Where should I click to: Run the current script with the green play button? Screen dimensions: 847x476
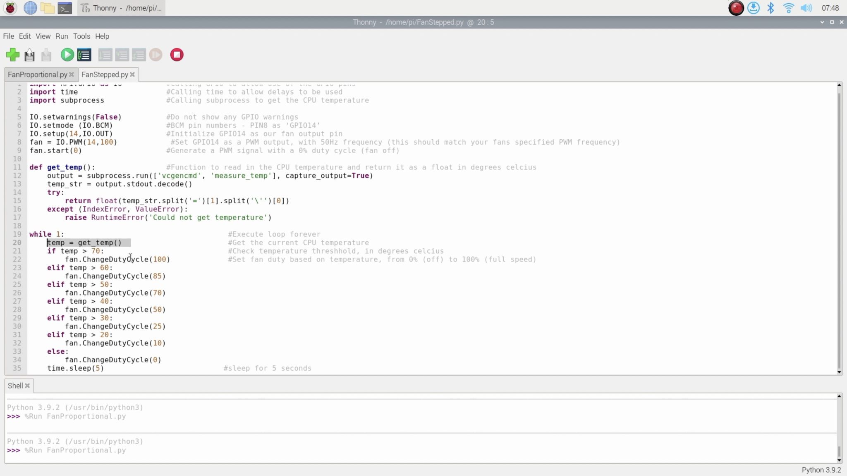[67, 55]
